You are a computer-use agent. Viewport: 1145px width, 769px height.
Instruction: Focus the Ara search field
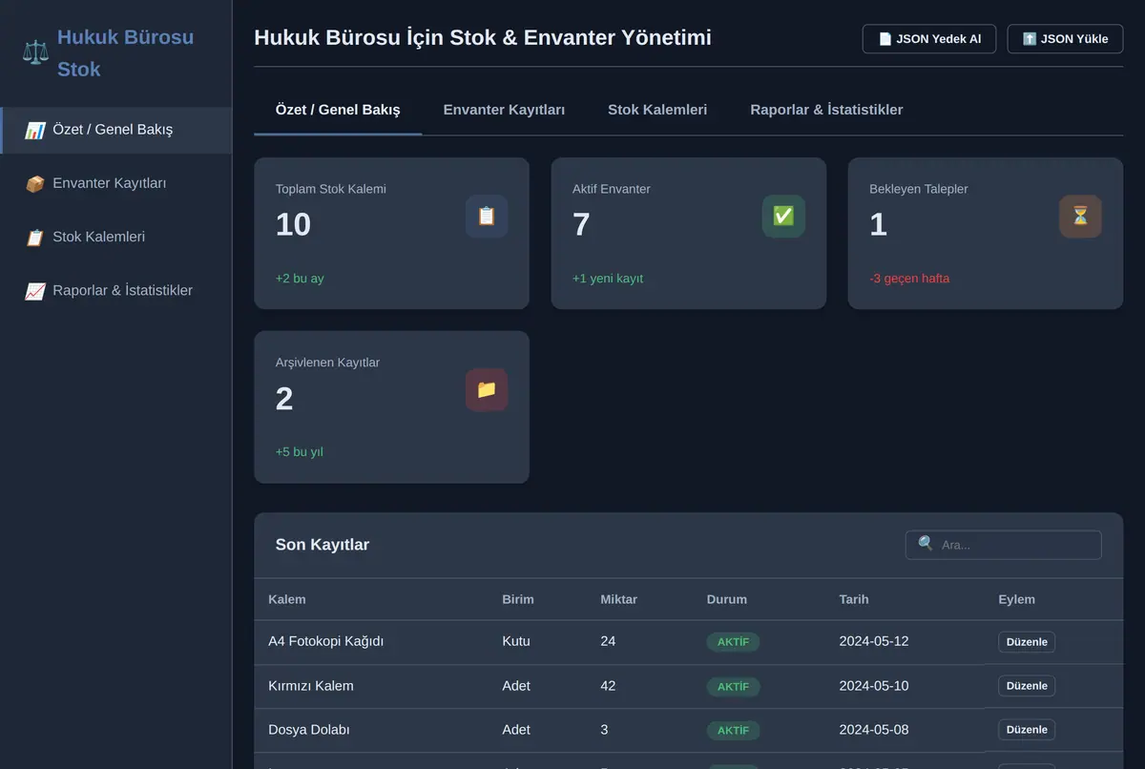pyautogui.click(x=1003, y=545)
